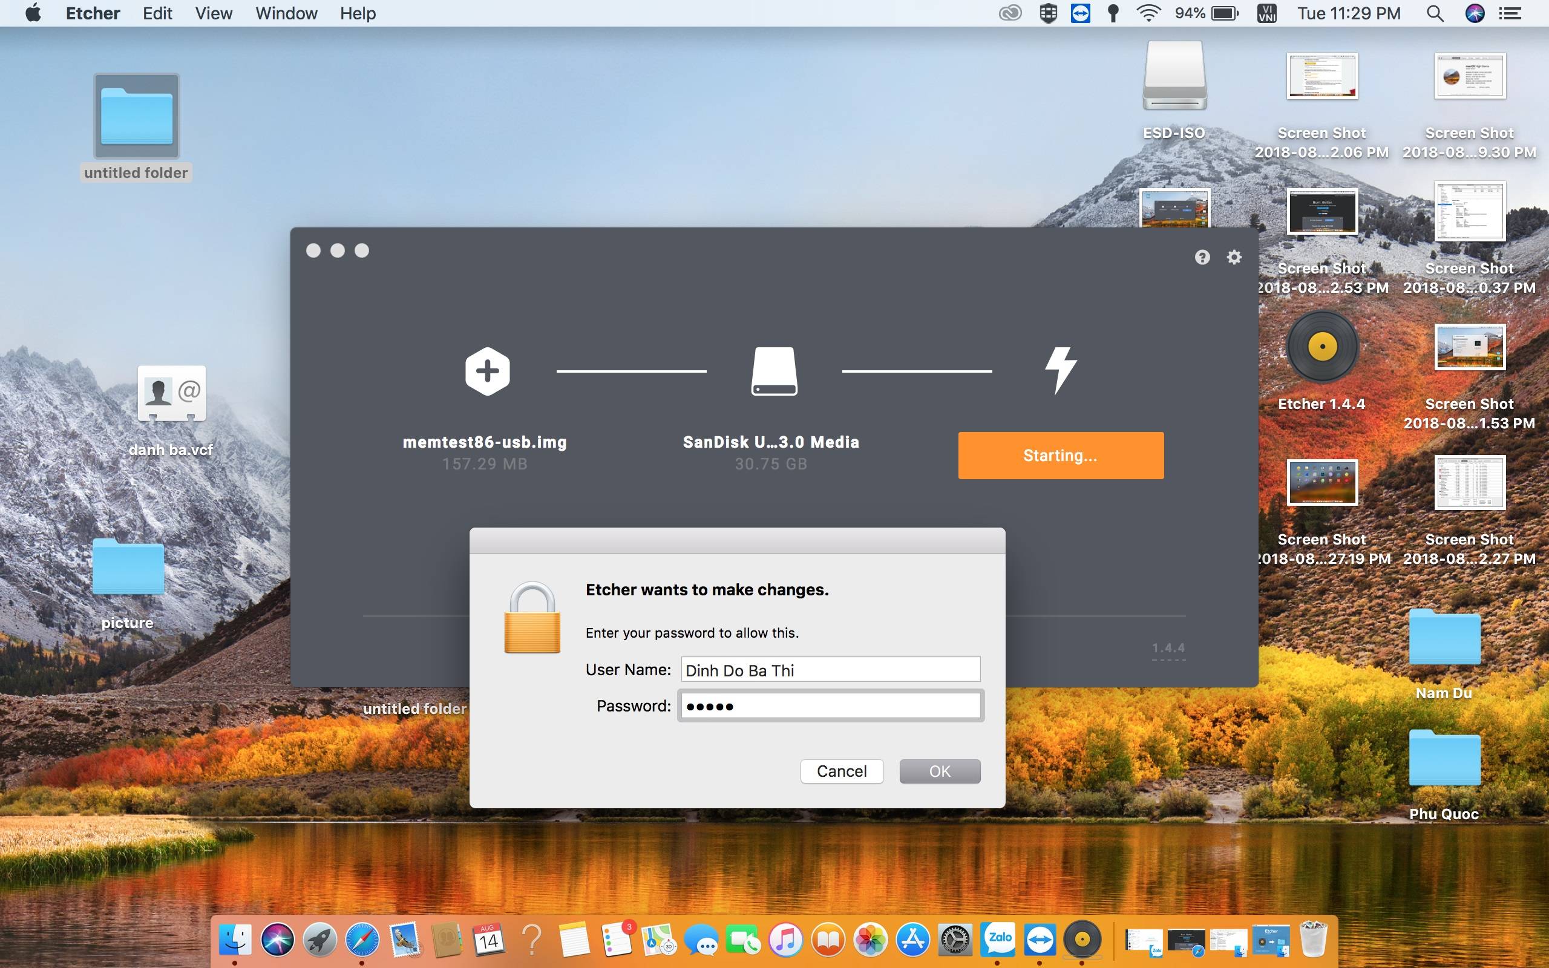Open the Apple menu
Screen dimensions: 1549x968
(x=33, y=13)
